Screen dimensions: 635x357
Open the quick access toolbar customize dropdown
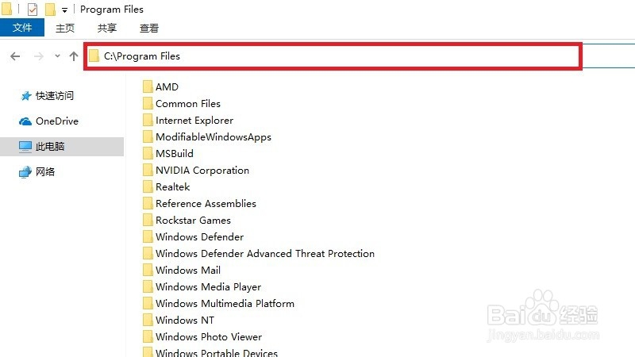point(64,10)
